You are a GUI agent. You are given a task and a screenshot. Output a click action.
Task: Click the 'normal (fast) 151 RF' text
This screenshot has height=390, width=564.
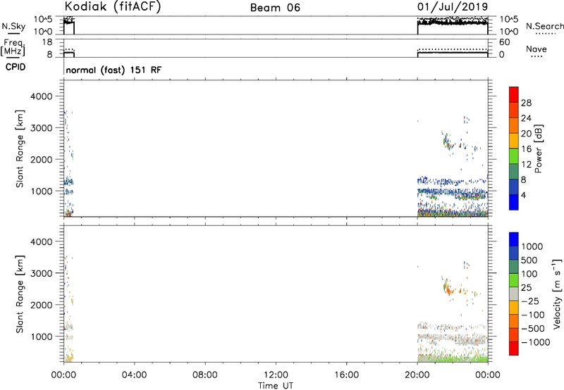(x=114, y=70)
